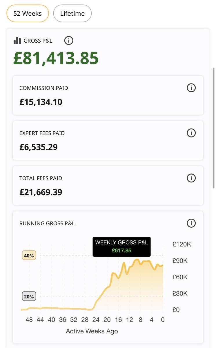Switch to the Lifetime tab
216x348 pixels.
[x=72, y=13]
